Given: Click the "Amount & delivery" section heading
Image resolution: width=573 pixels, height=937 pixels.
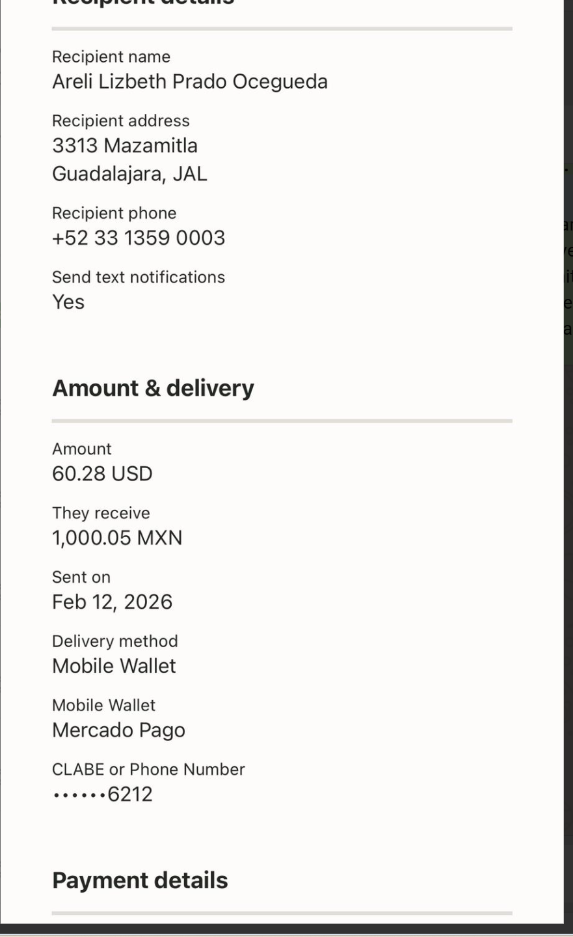Looking at the screenshot, I should 153,388.
